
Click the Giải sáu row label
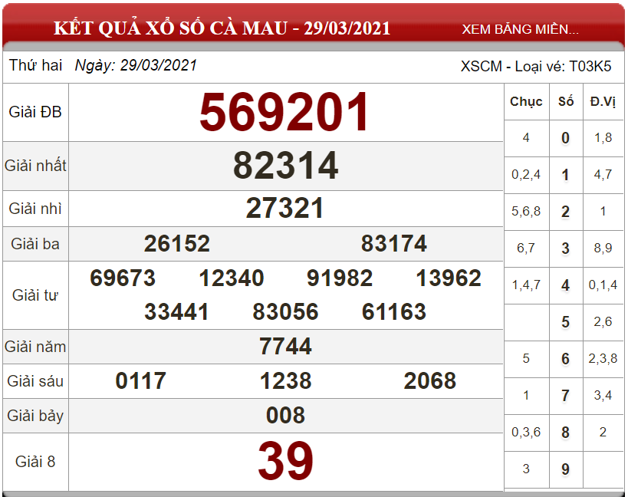[35, 381]
